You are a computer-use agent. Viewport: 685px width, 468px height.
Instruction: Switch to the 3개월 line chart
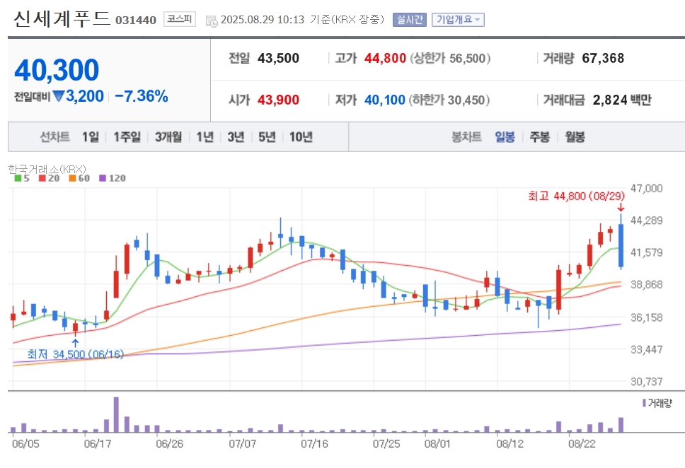168,137
